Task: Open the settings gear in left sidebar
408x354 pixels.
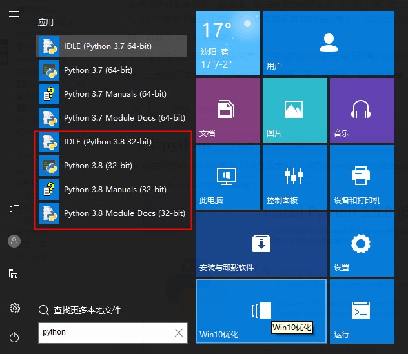Action: pyautogui.click(x=14, y=308)
